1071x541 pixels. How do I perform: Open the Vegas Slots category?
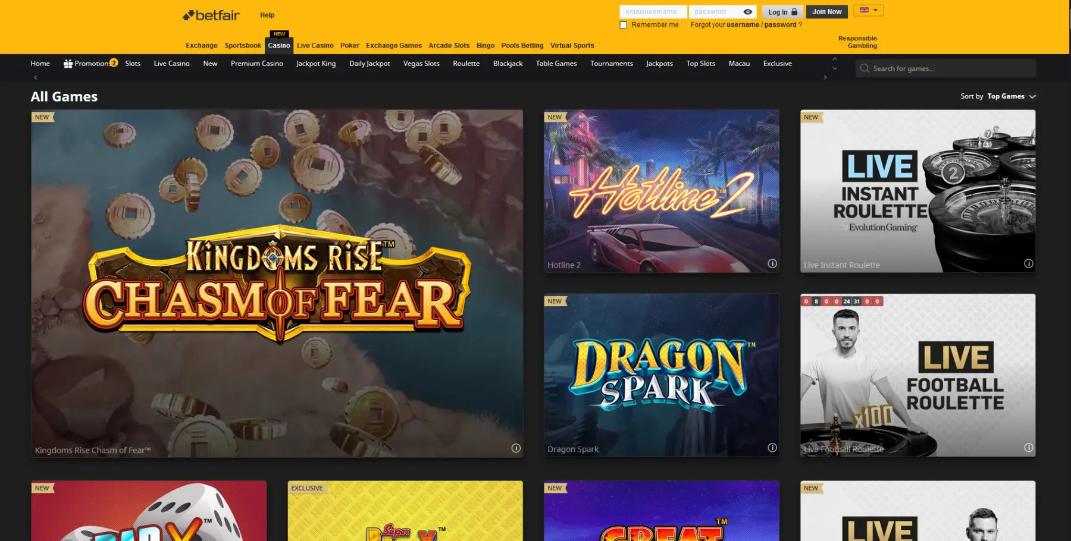pos(421,64)
